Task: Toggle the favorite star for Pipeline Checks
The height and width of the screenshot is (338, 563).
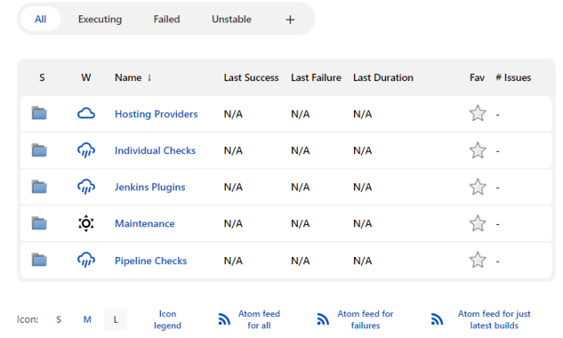Action: pyautogui.click(x=478, y=260)
